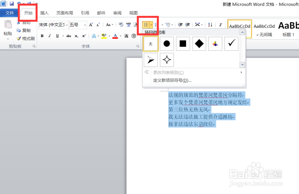299x194 pixels.
Task: Toggle Subscript formatting
Action: coord(76,36)
